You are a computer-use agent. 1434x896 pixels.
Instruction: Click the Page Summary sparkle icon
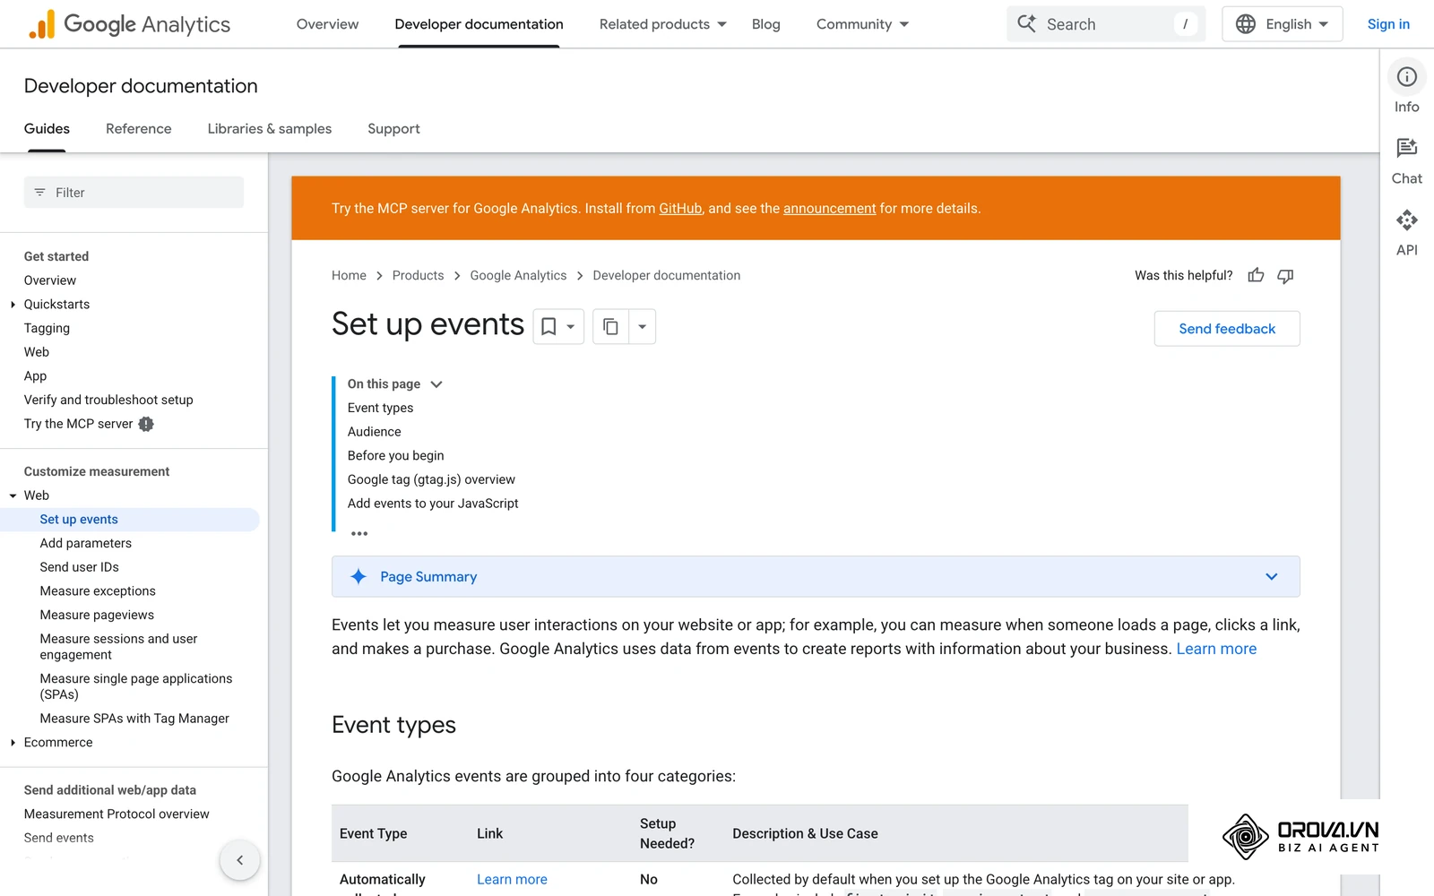pyautogui.click(x=358, y=576)
